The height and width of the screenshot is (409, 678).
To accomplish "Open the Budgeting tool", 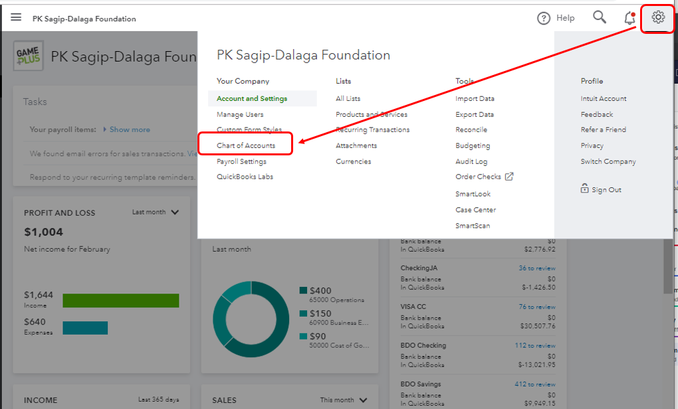I will [x=473, y=145].
